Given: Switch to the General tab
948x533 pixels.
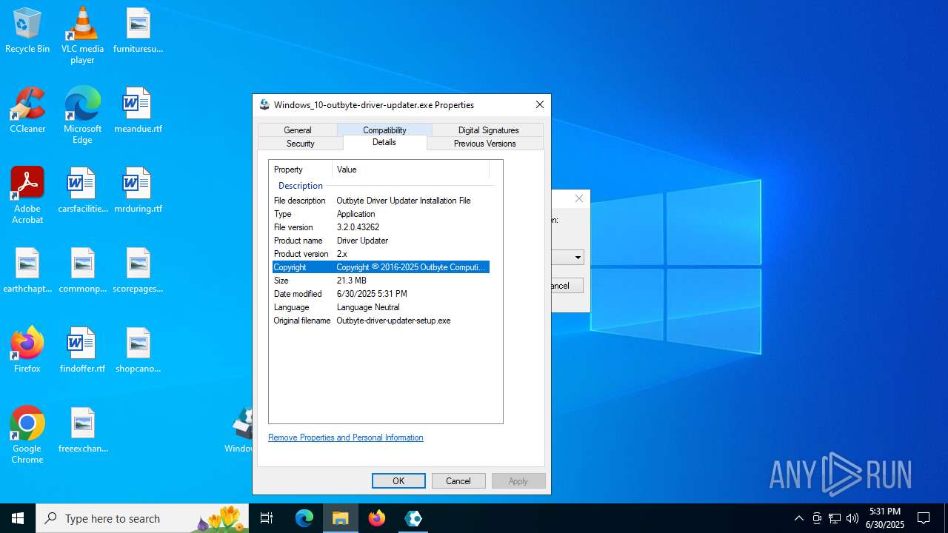Looking at the screenshot, I should [298, 130].
